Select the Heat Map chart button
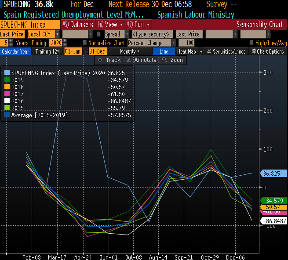The width and height of the screenshot is (288, 260). point(186,51)
